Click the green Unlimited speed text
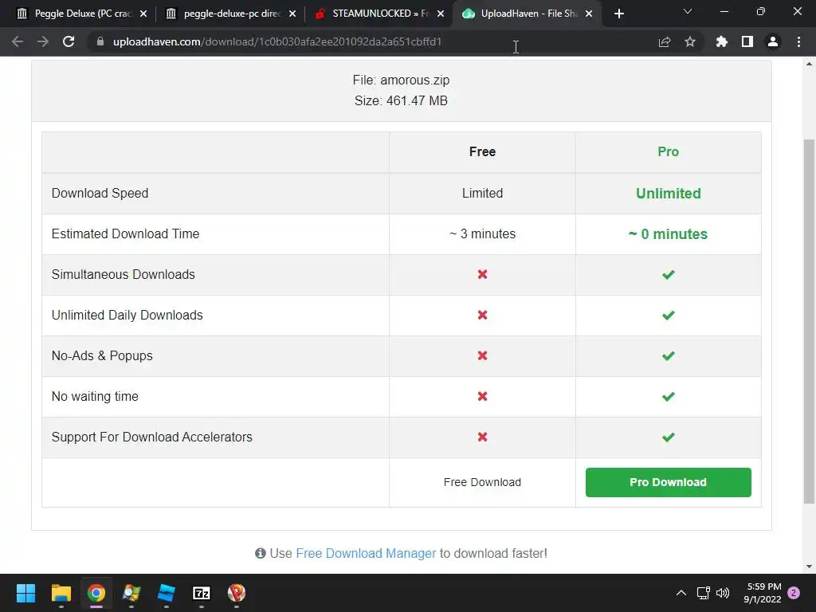This screenshot has width=816, height=612. [669, 194]
